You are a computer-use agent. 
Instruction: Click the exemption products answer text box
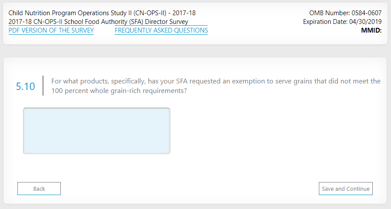click(x=96, y=131)
